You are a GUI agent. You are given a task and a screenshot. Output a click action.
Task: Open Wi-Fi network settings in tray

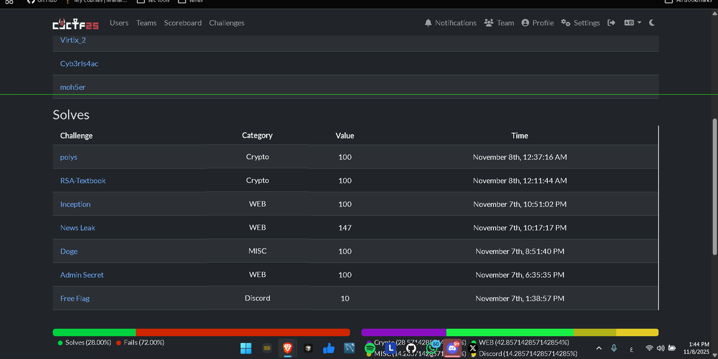[649, 348]
